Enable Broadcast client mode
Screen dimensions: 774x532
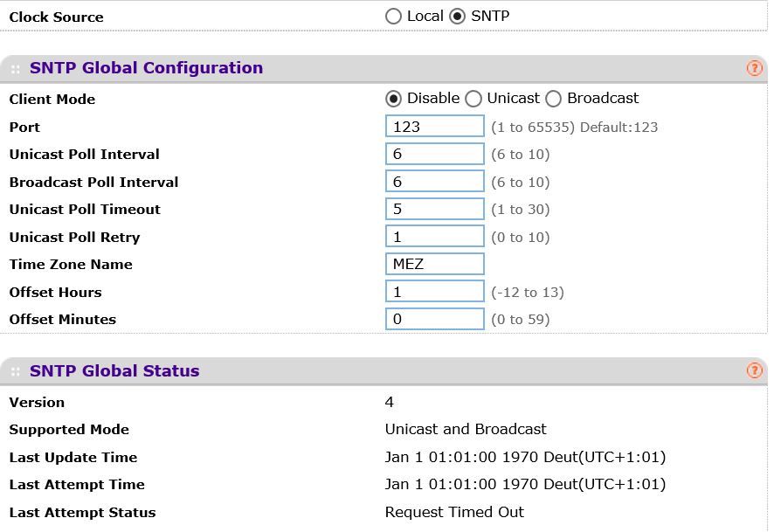point(553,99)
